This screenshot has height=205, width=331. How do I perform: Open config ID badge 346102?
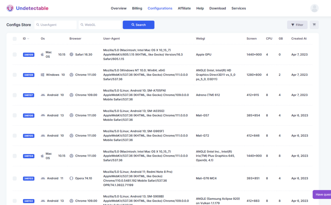(x=28, y=201)
